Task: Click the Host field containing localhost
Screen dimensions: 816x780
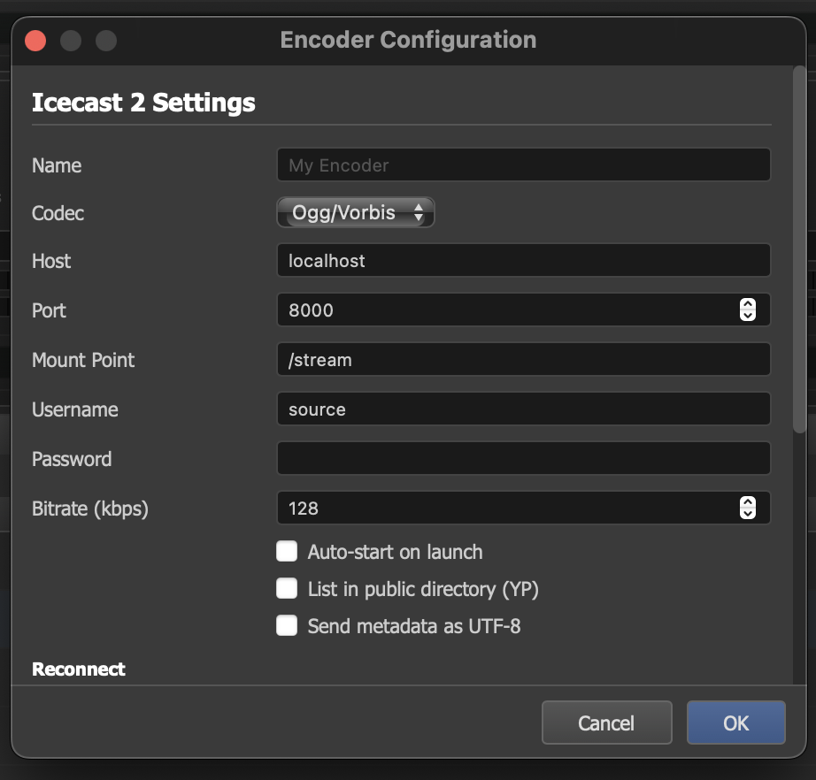Action: tap(524, 260)
